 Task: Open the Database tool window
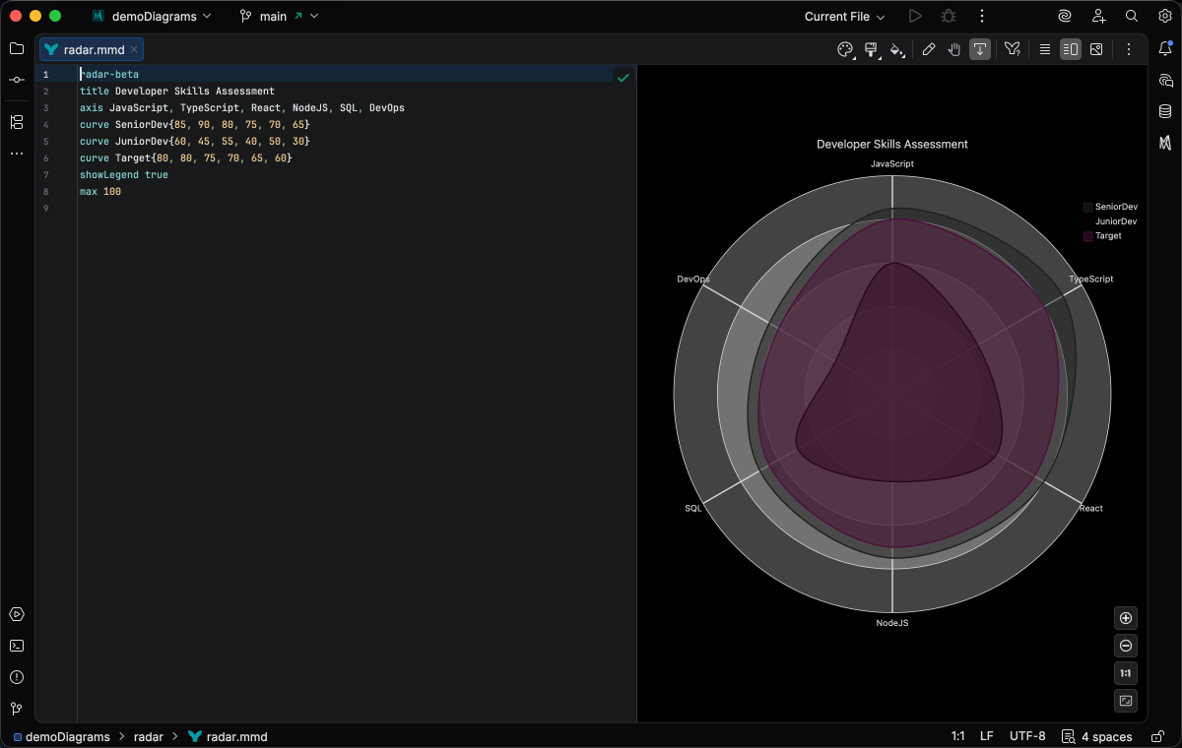tap(1166, 111)
